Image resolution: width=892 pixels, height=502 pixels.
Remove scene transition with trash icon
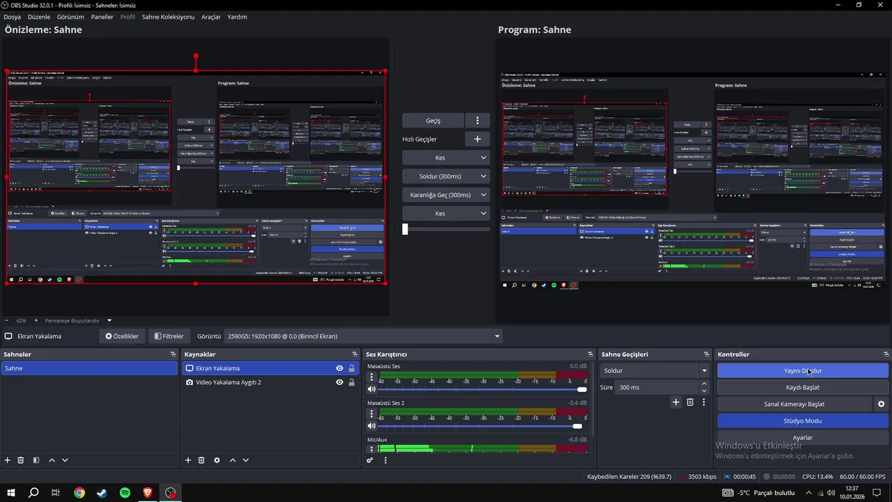tap(690, 402)
